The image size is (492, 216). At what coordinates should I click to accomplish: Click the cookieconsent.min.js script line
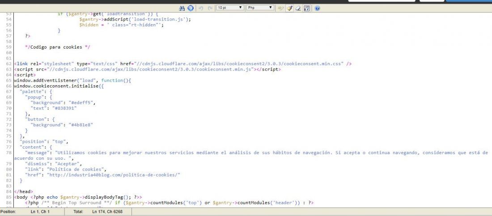pos(148,69)
